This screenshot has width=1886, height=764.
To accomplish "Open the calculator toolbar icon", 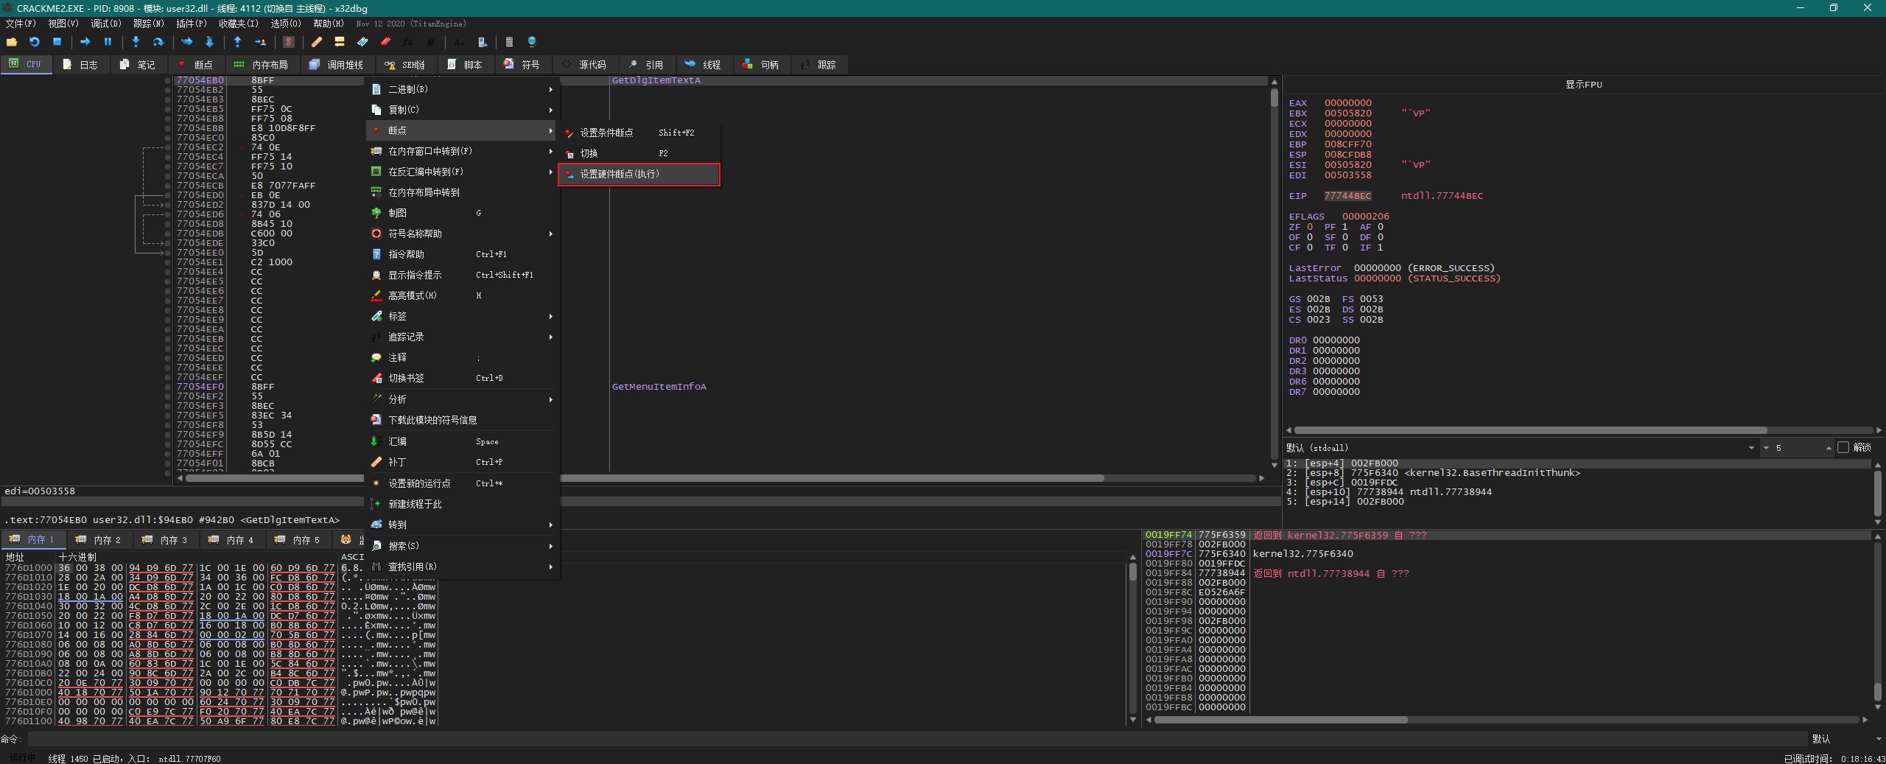I will coord(509,42).
